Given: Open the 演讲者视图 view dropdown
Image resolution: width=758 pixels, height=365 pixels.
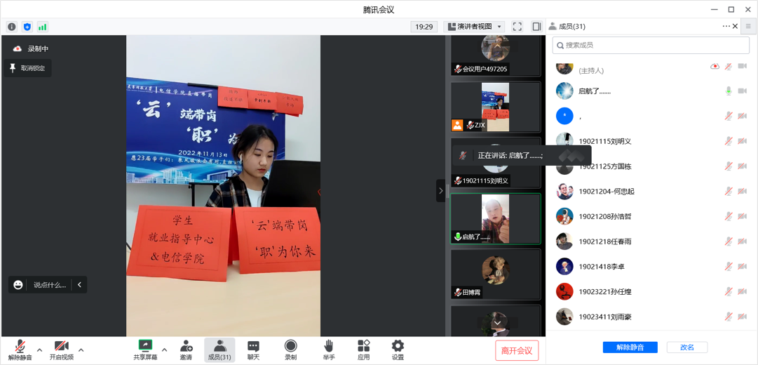Looking at the screenshot, I should [x=475, y=27].
